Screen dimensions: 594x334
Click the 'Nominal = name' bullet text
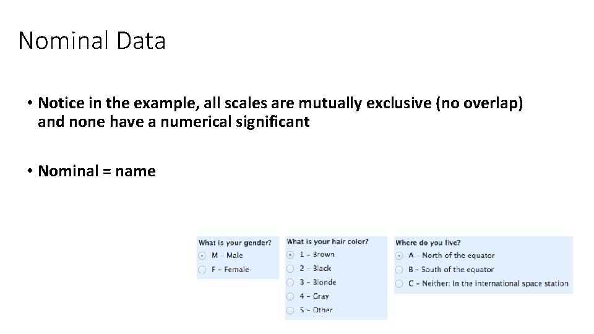(96, 171)
